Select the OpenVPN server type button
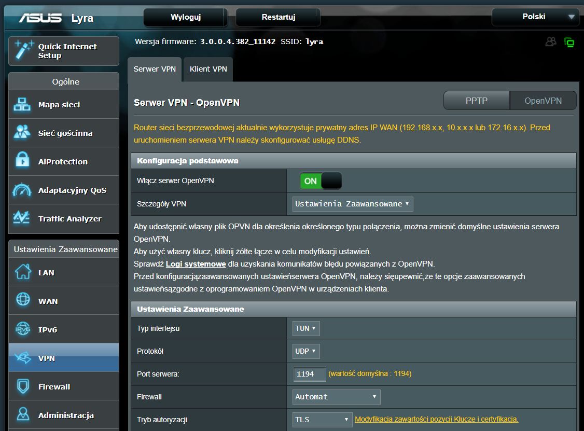 tap(543, 101)
